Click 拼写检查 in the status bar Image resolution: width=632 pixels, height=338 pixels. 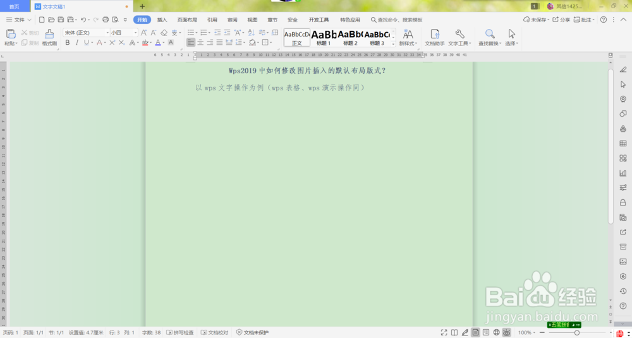[180, 333]
